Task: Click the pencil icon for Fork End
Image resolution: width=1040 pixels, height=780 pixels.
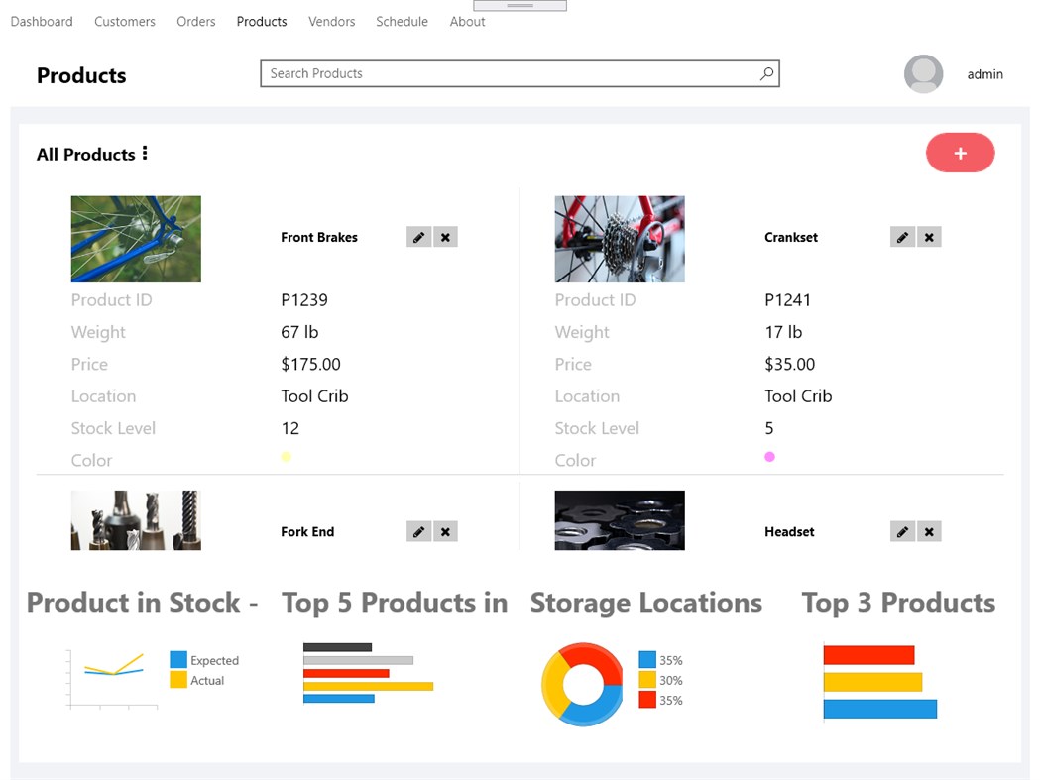Action: [x=418, y=532]
